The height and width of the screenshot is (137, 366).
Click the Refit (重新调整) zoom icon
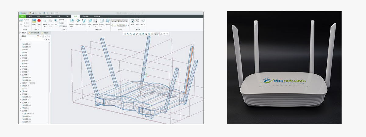click(x=45, y=21)
